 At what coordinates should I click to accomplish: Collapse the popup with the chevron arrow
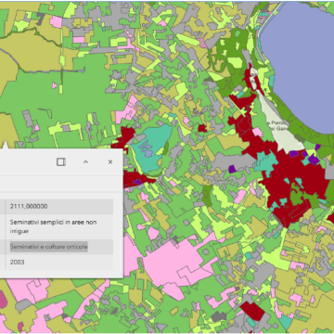coord(85,161)
